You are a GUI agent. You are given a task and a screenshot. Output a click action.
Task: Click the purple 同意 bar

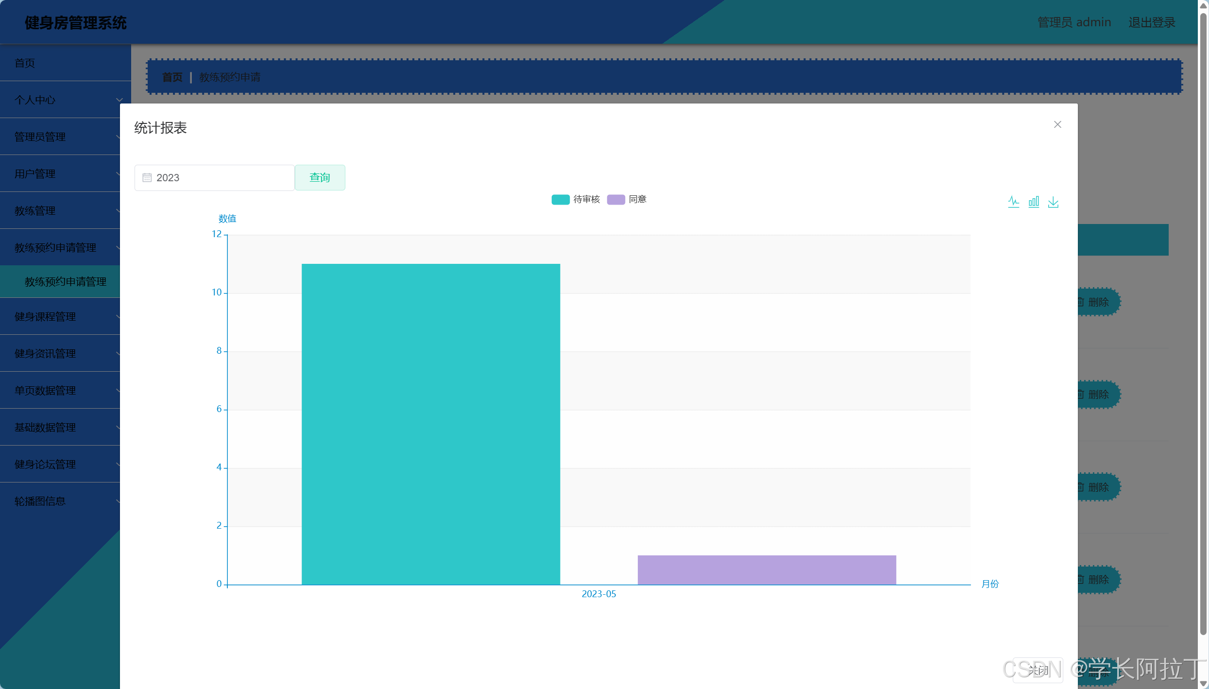point(766,569)
